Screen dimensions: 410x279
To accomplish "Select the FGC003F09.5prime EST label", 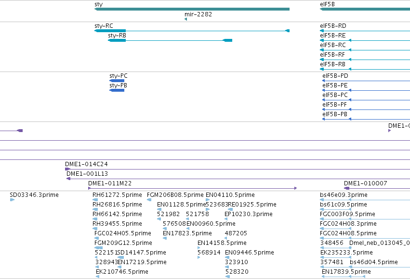I will tap(347, 214).
